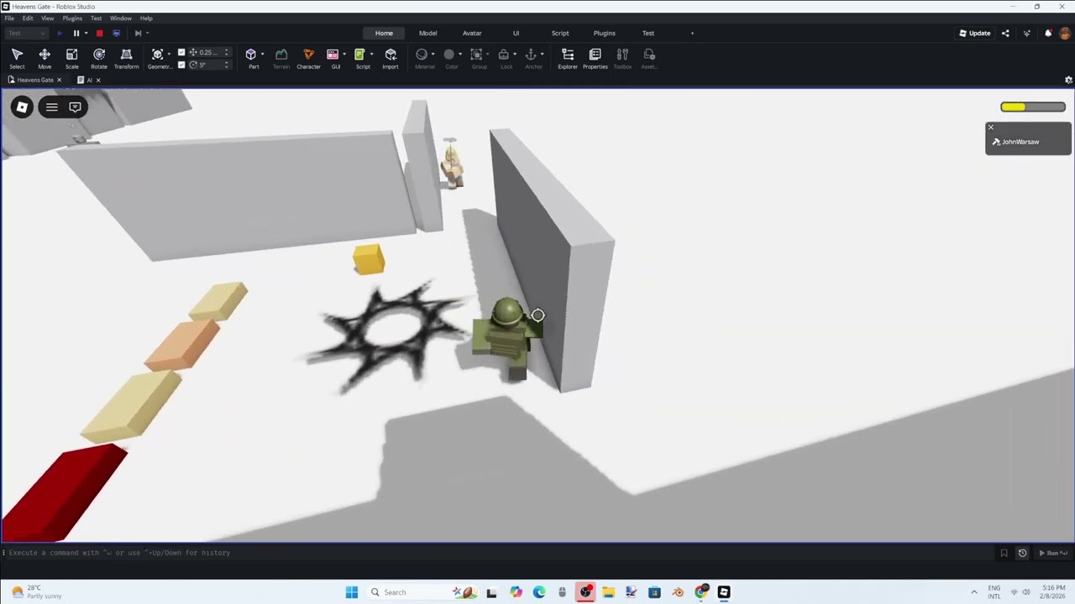Expand the Script dropdown arrow
The image size is (1075, 604).
[371, 55]
